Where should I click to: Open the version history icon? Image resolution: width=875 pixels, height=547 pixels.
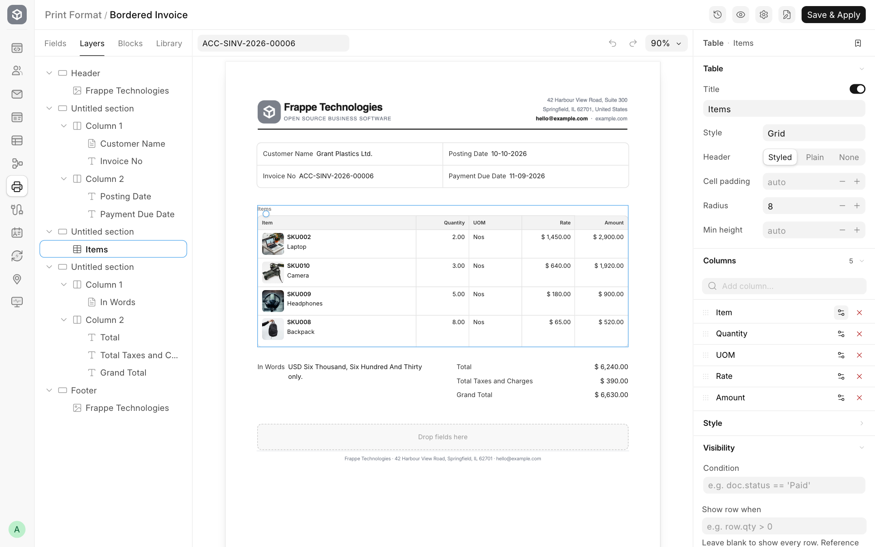tap(717, 15)
